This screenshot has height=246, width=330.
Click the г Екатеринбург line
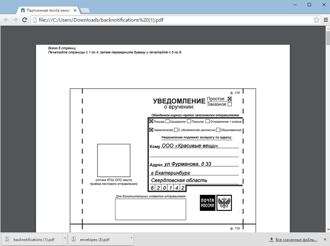click(x=170, y=173)
